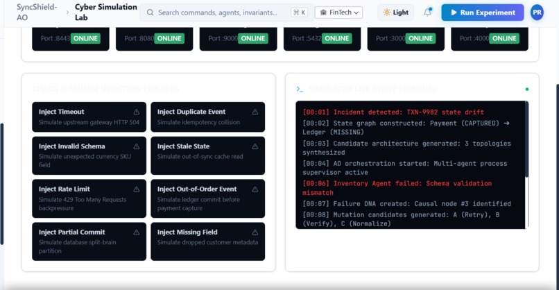Image resolution: width=559 pixels, height=290 pixels.
Task: Click ONLINE badge for Port :3000
Action: (x=421, y=39)
